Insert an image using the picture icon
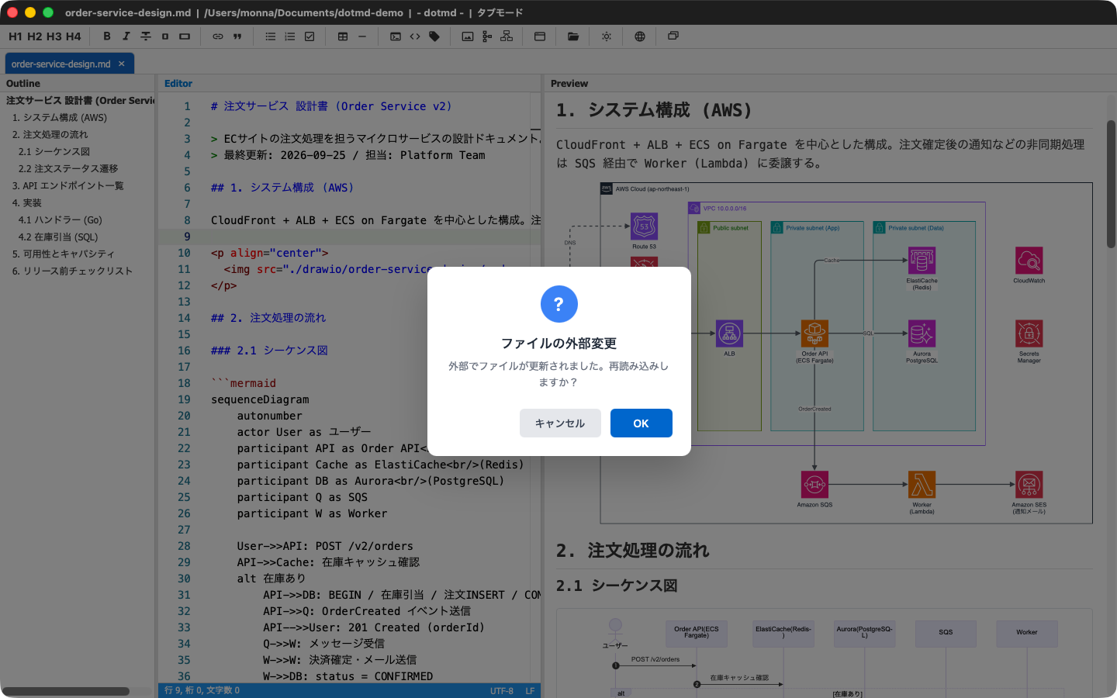Screen dimensions: 1117x698 point(468,36)
